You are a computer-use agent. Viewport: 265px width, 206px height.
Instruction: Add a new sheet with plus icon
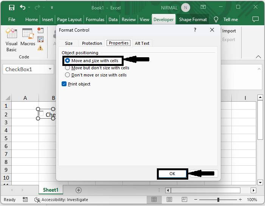78,190
